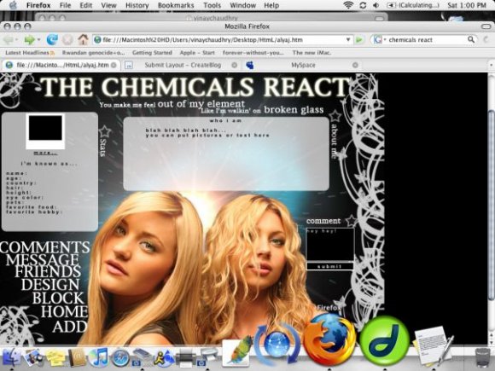Screen dimensions: 495x371
Task: Switch to the MySpace tab
Action: [x=303, y=66]
